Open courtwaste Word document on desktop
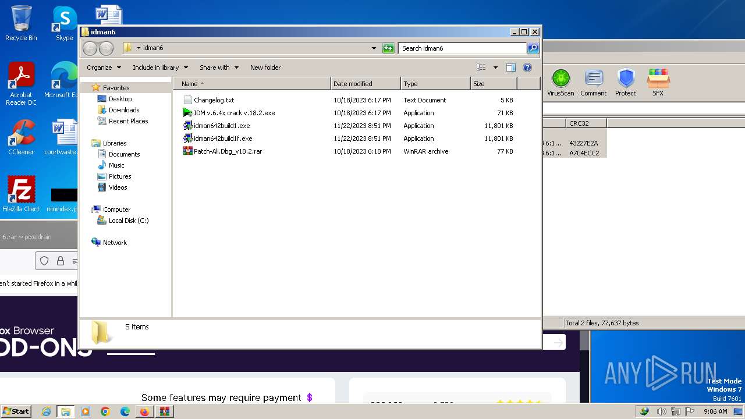745x419 pixels. 63,137
